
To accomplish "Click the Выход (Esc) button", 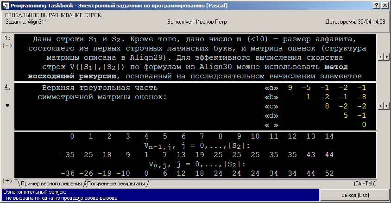I will pyautogui.click(x=355, y=195).
